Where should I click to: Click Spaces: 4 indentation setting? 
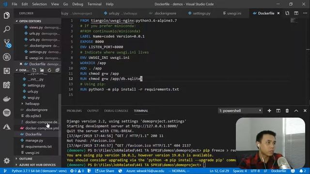pyautogui.click(x=240, y=171)
